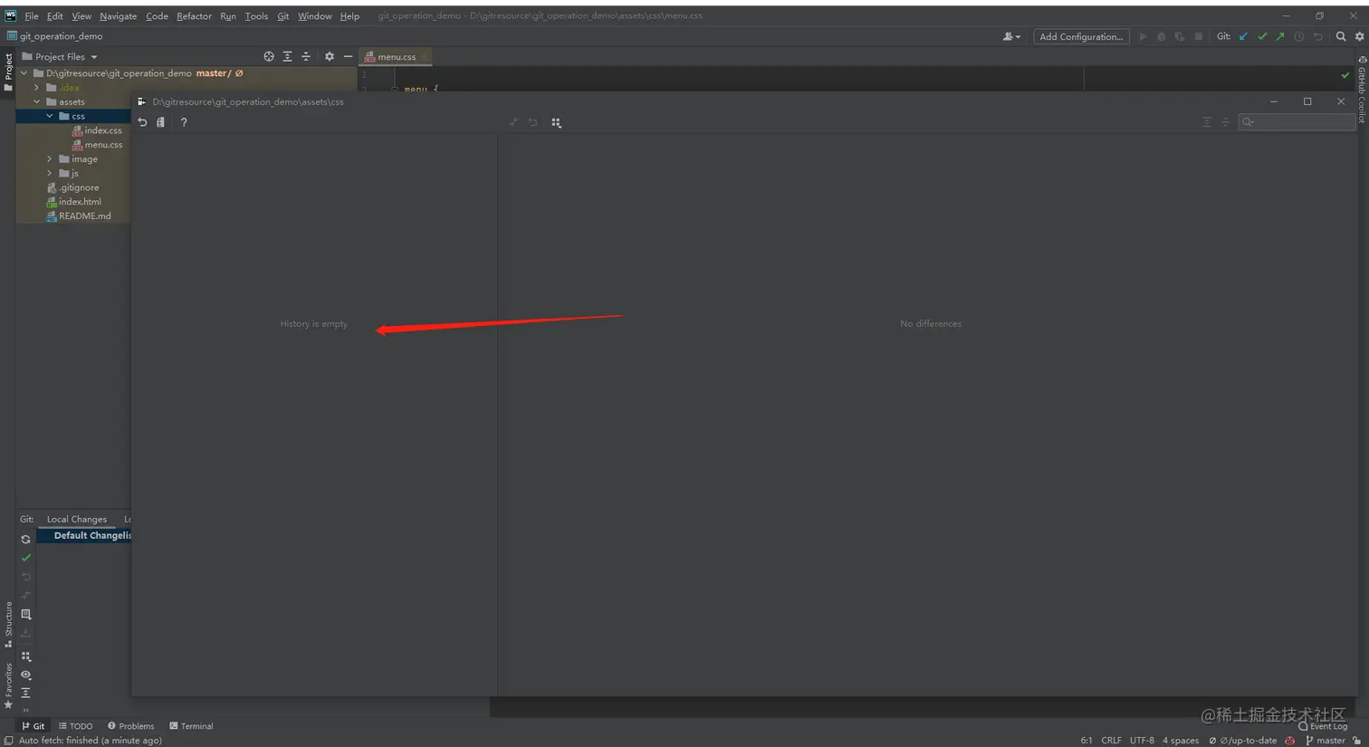Click the Expand All icon in the Project panel header
The width and height of the screenshot is (1369, 747).
[x=287, y=56]
